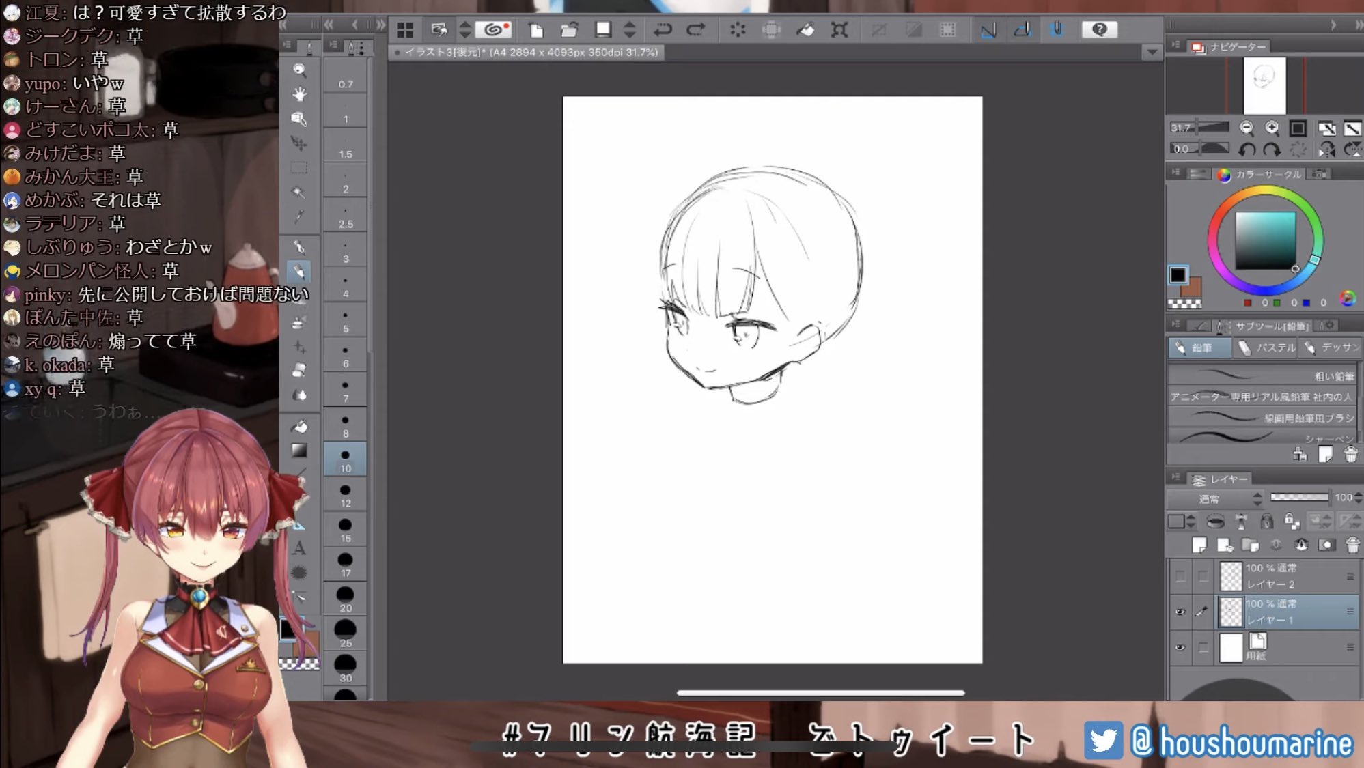Create a new raster layer
This screenshot has height=768, width=1364.
pos(1199,545)
